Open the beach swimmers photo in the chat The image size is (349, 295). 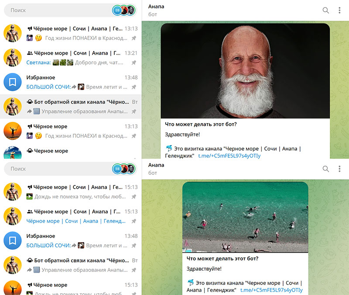pyautogui.click(x=245, y=217)
